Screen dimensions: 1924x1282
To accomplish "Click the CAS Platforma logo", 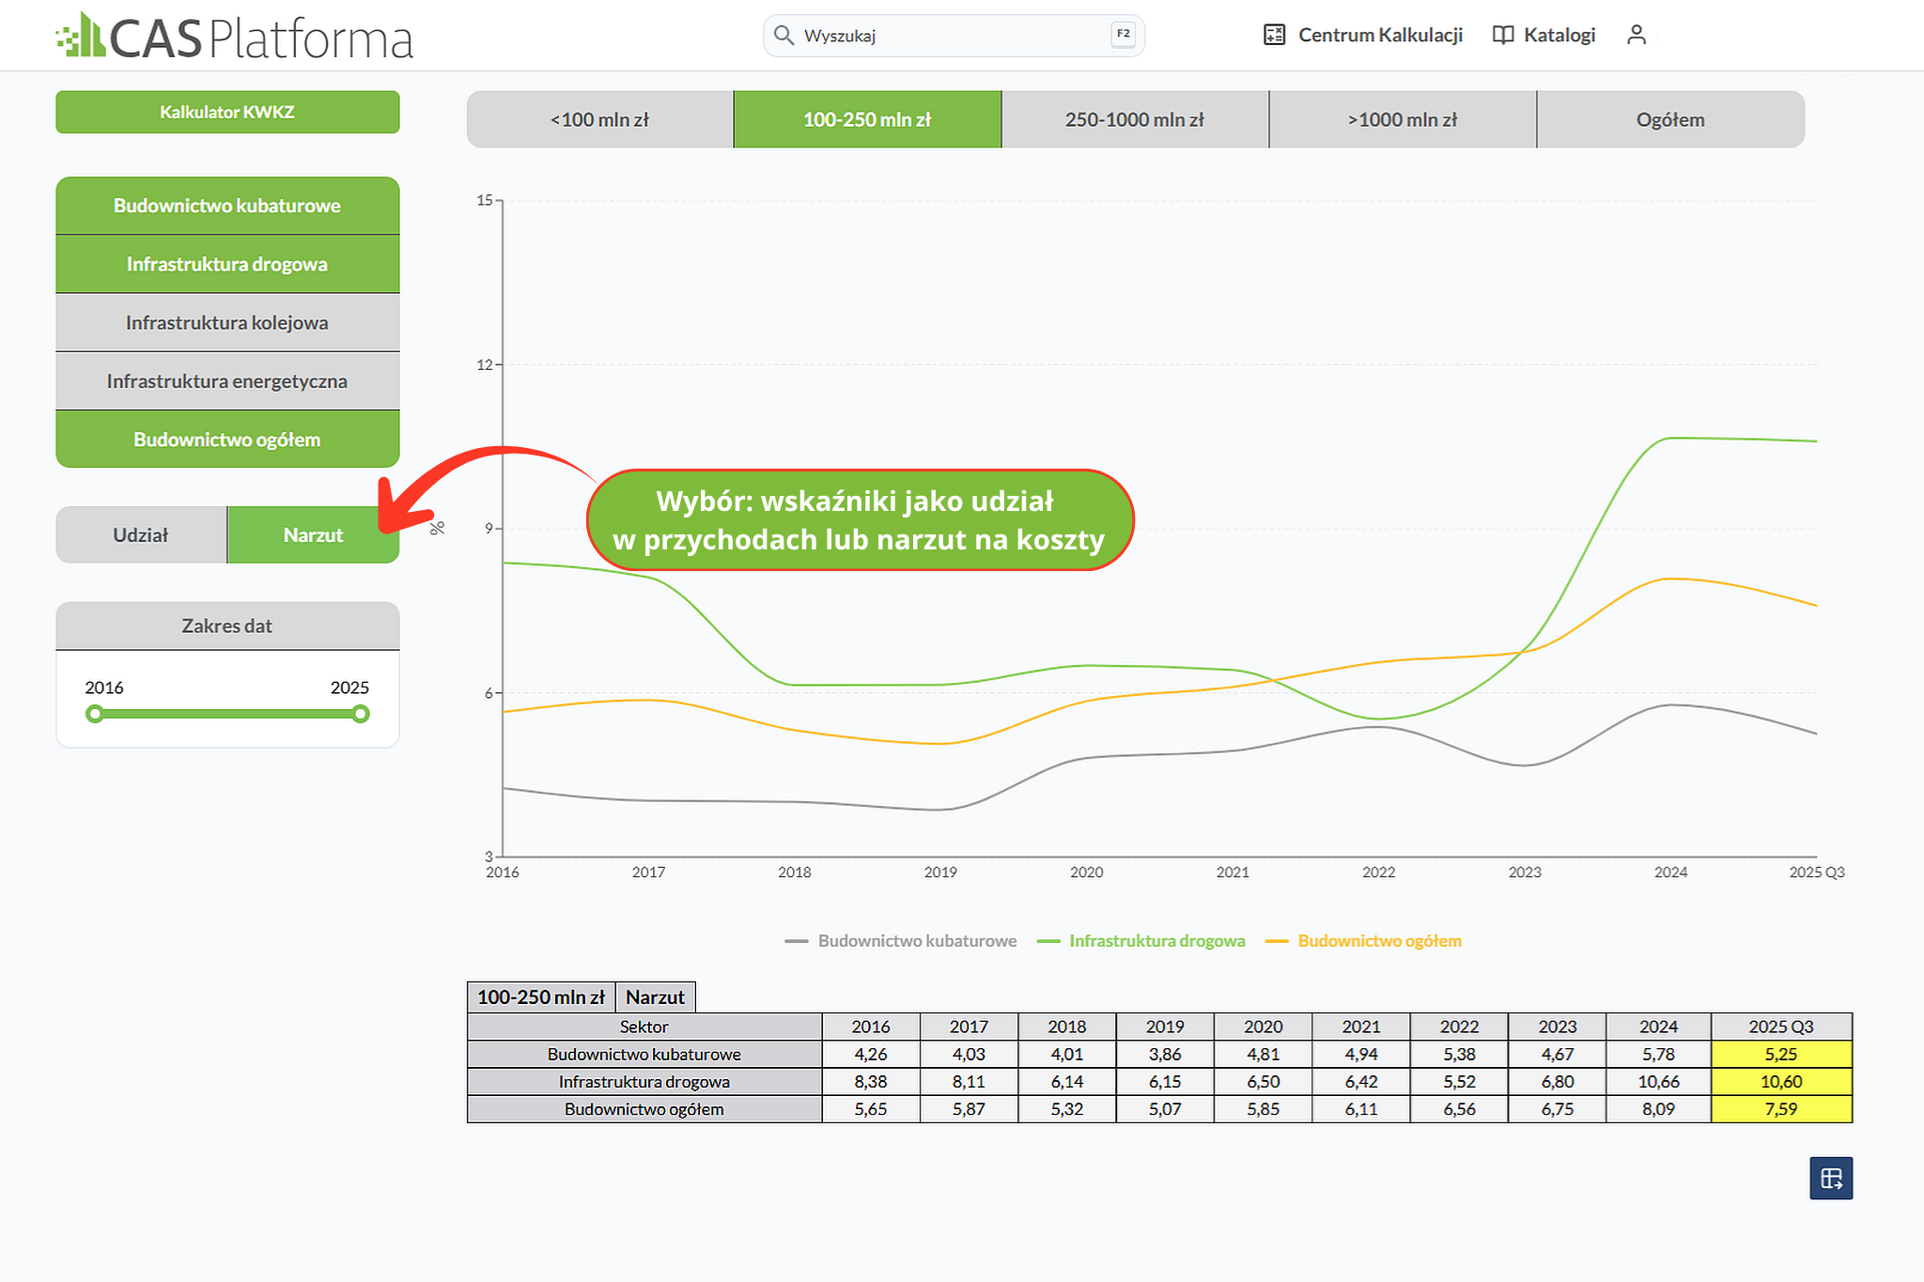I will tap(235, 36).
